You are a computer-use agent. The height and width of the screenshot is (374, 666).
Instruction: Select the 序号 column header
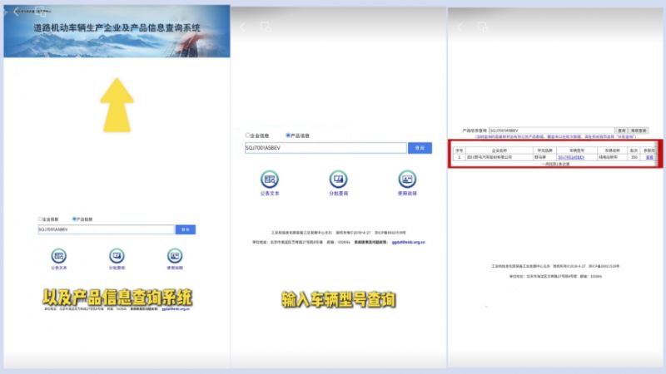tap(460, 150)
